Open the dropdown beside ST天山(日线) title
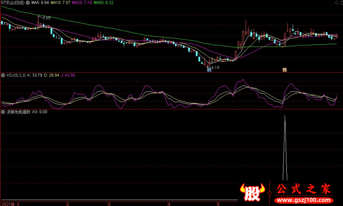 [x=28, y=3]
